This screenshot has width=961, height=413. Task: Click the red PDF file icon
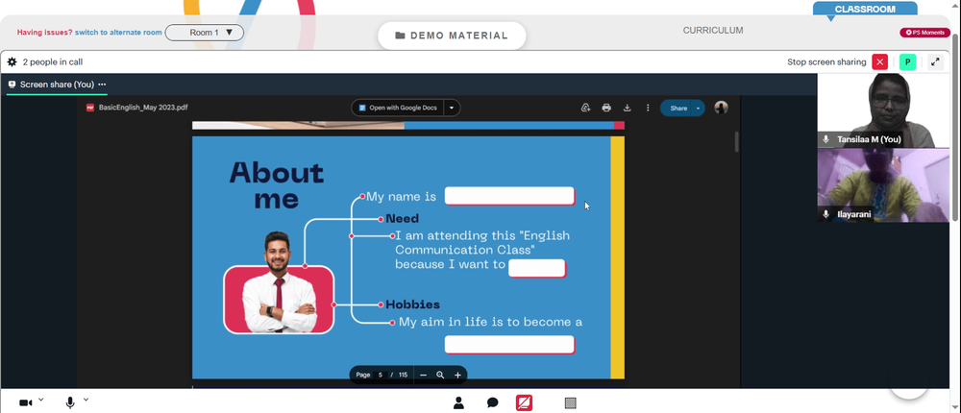(90, 108)
